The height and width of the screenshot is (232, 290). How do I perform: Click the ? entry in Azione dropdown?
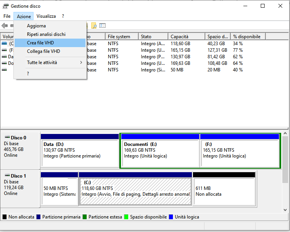point(50,73)
